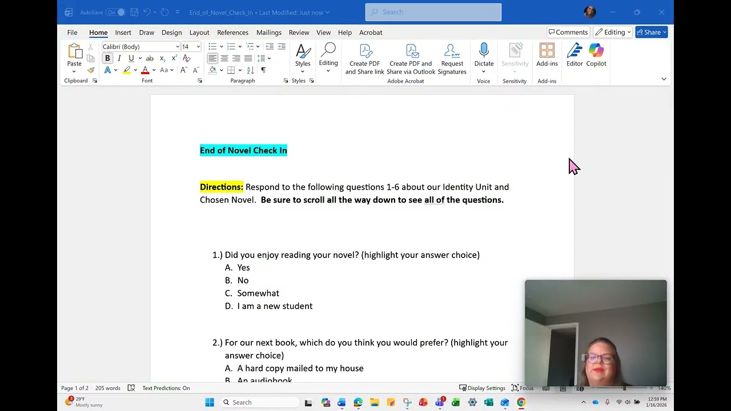The image size is (731, 411).
Task: Switch to the References tab
Action: coord(232,33)
